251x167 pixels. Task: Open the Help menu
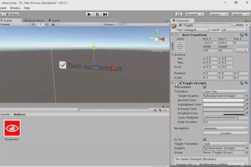click(x=27, y=8)
